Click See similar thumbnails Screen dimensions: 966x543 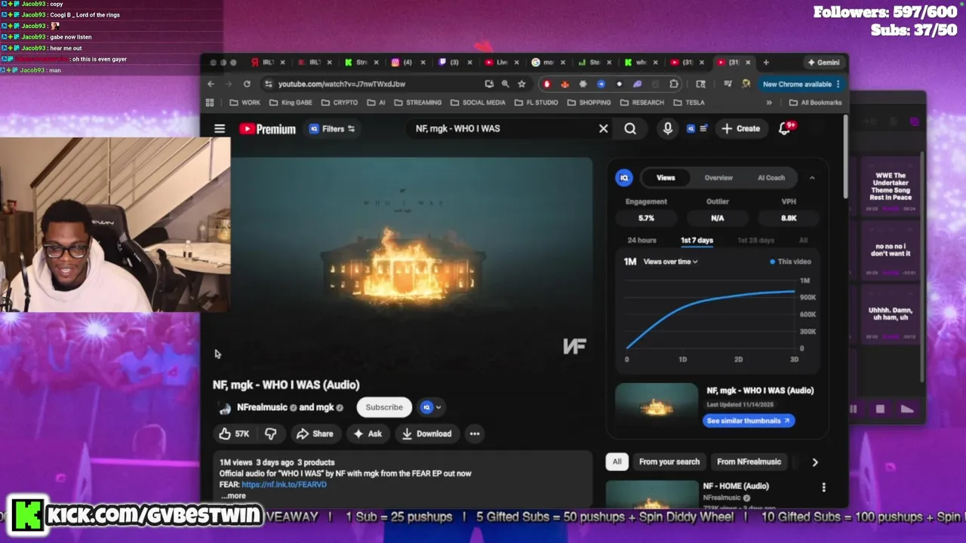(749, 421)
